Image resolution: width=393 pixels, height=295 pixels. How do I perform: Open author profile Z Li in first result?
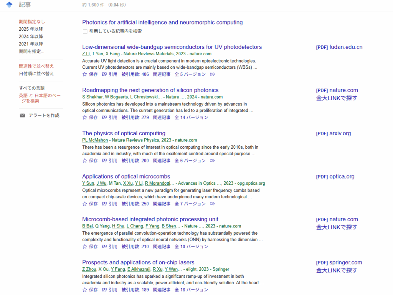(86, 54)
